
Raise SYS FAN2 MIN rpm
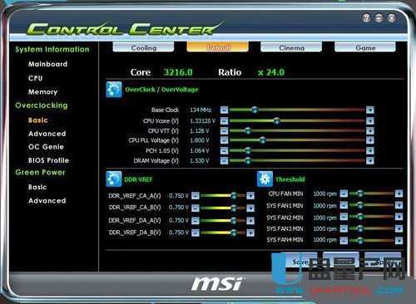pos(399,217)
